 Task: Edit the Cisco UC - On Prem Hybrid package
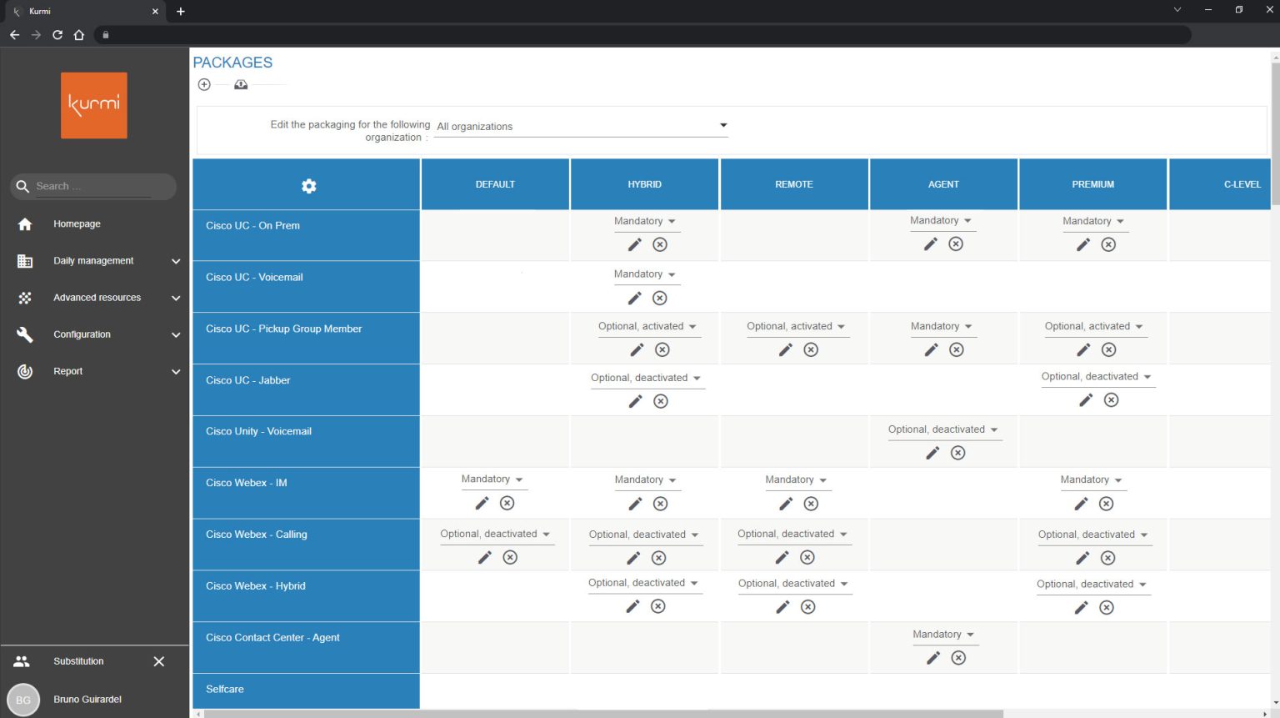point(633,244)
